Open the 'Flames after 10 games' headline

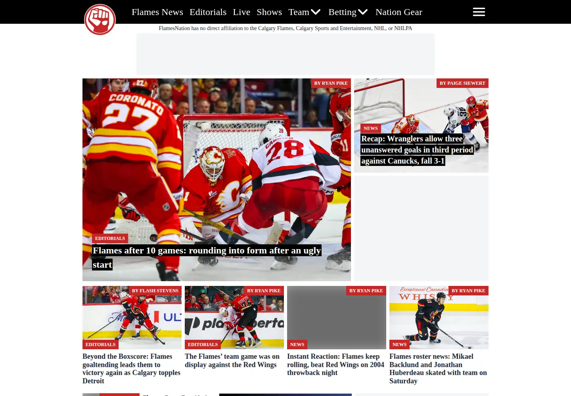(207, 257)
